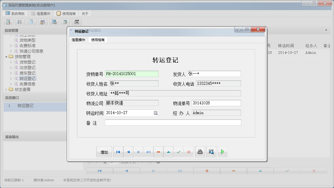Click the 增加 button to add a record
334x188 pixels.
coord(104,151)
